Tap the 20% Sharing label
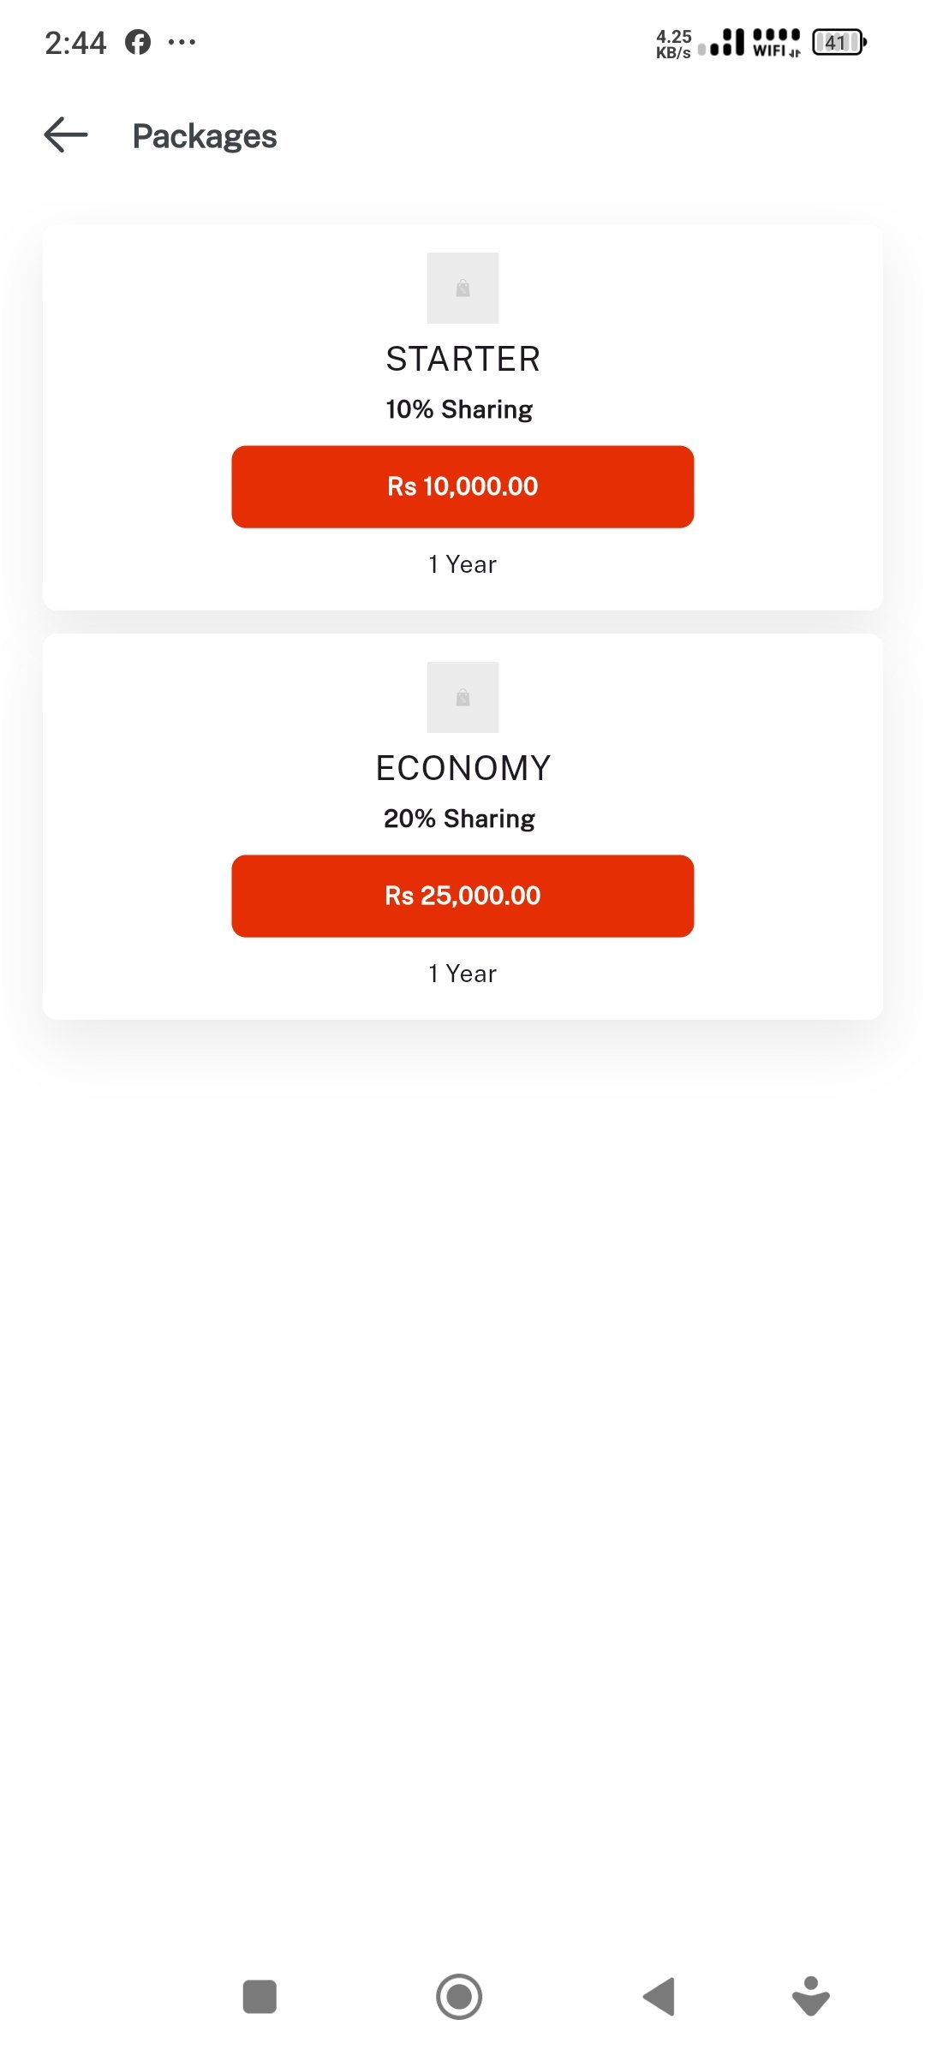The width and height of the screenshot is (925, 2055). [x=459, y=819]
